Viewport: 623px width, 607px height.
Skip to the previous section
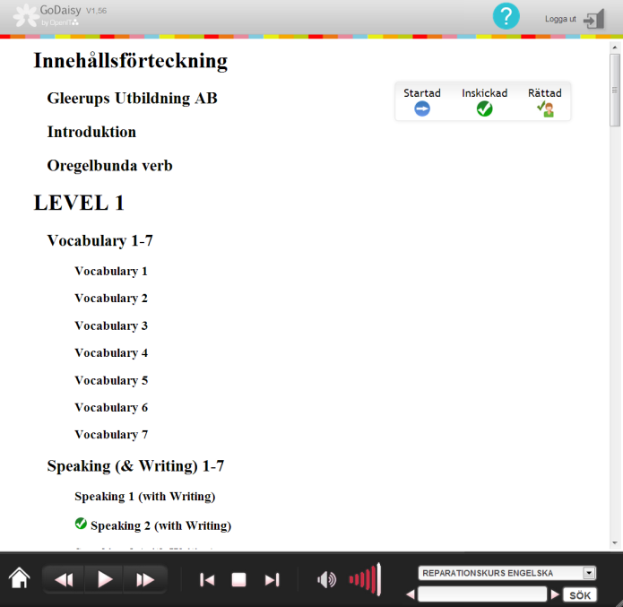(207, 580)
